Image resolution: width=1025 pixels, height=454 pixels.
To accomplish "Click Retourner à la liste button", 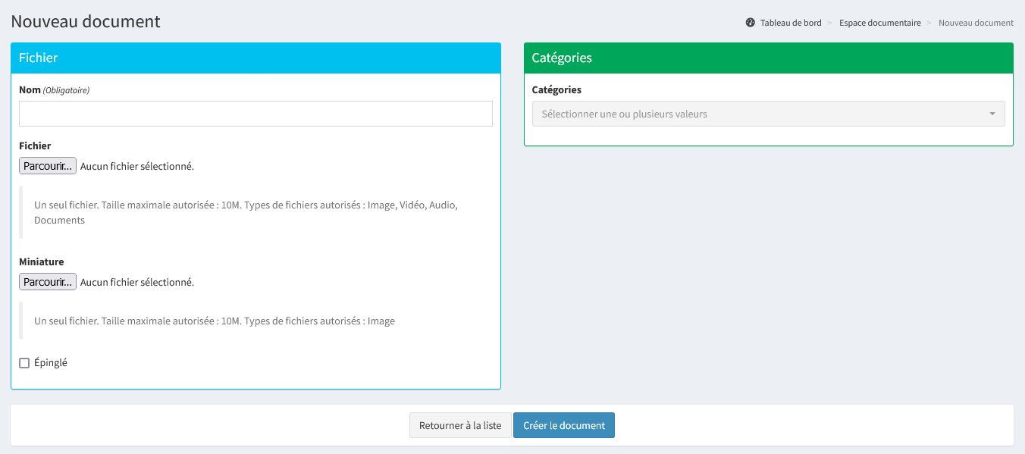I will (460, 425).
